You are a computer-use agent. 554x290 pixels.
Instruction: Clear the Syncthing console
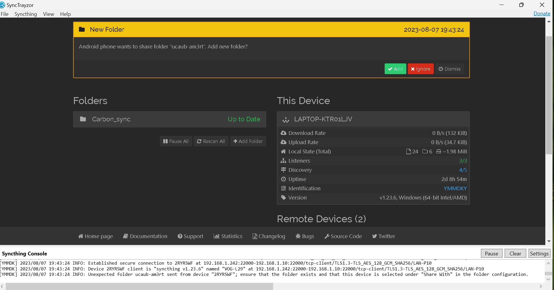pos(515,253)
